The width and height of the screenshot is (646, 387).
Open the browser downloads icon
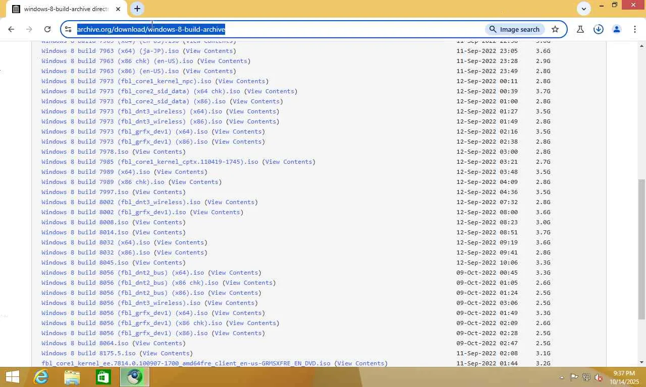point(598,29)
